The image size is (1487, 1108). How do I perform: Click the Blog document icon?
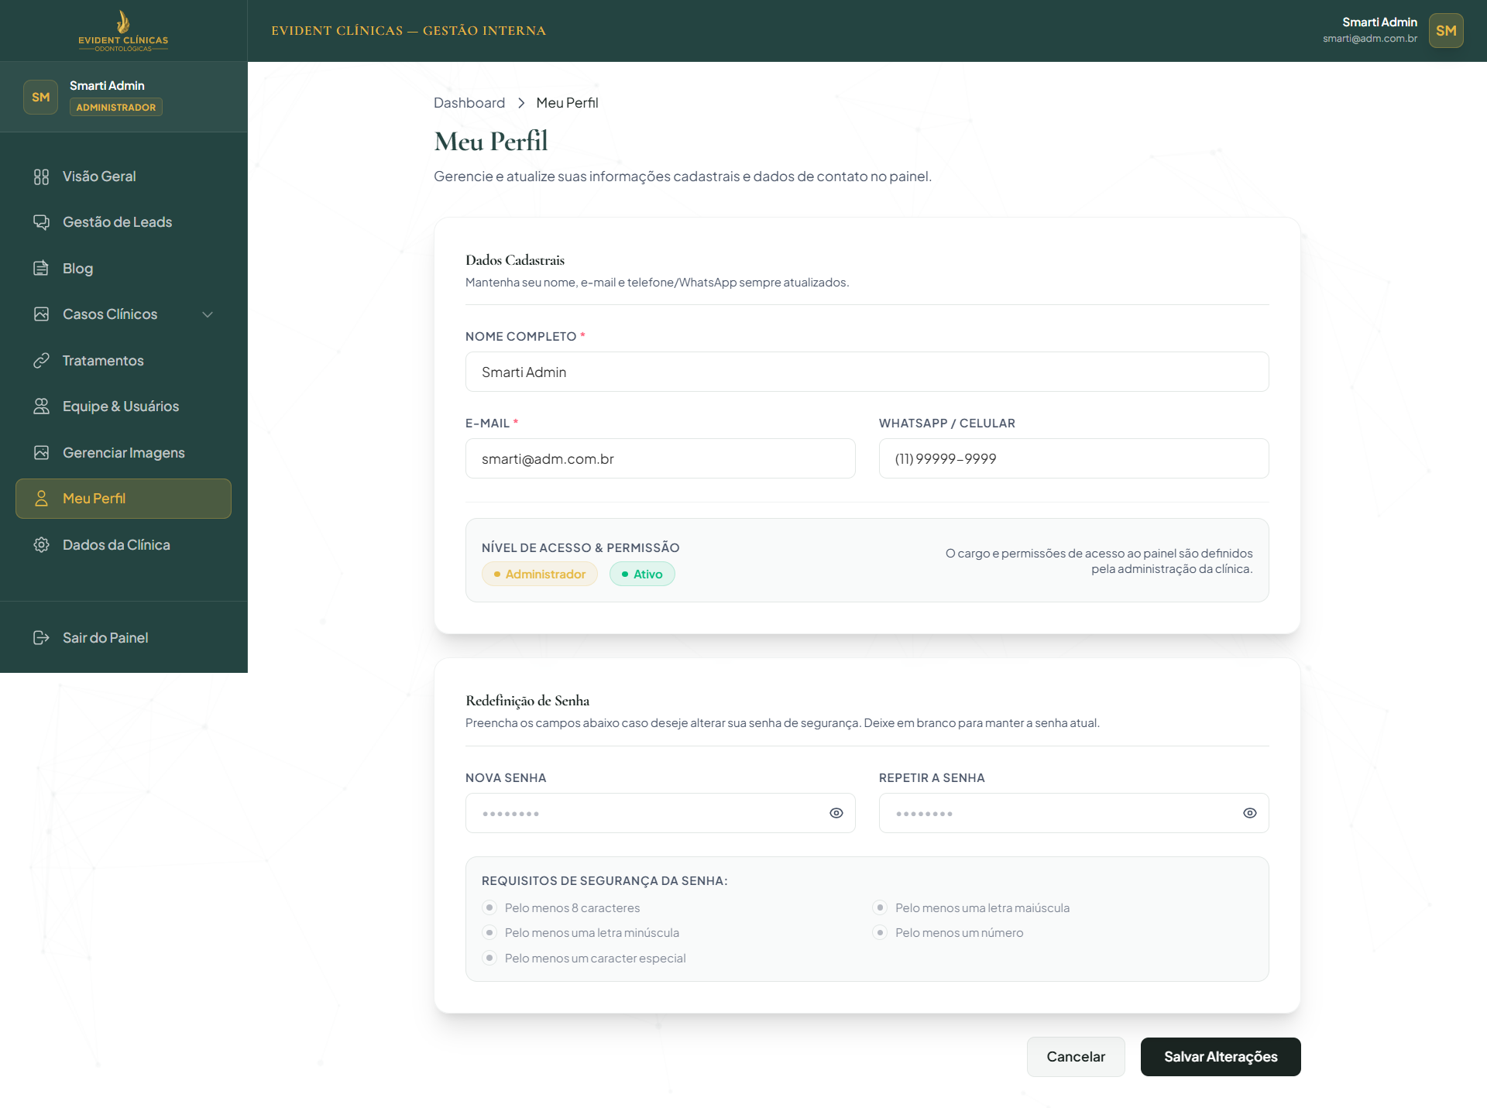click(x=42, y=269)
